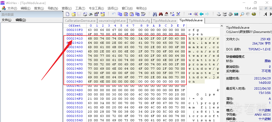Click the grayed-out Save floppy icon

(79, 14)
